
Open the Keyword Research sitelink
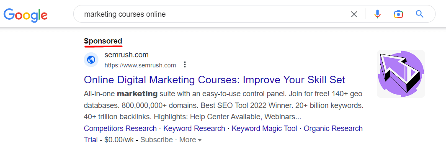click(x=194, y=128)
